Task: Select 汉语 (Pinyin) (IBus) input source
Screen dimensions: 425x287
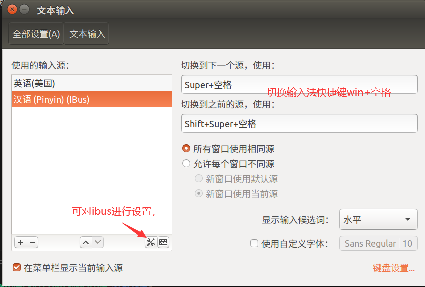Action: click(92, 99)
